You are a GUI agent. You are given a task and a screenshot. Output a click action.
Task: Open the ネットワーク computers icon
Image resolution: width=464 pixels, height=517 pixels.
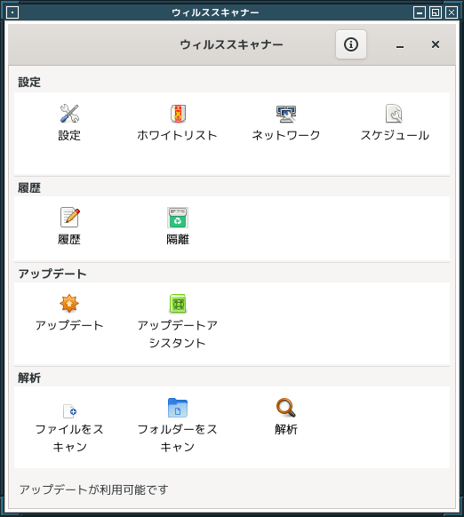286,114
